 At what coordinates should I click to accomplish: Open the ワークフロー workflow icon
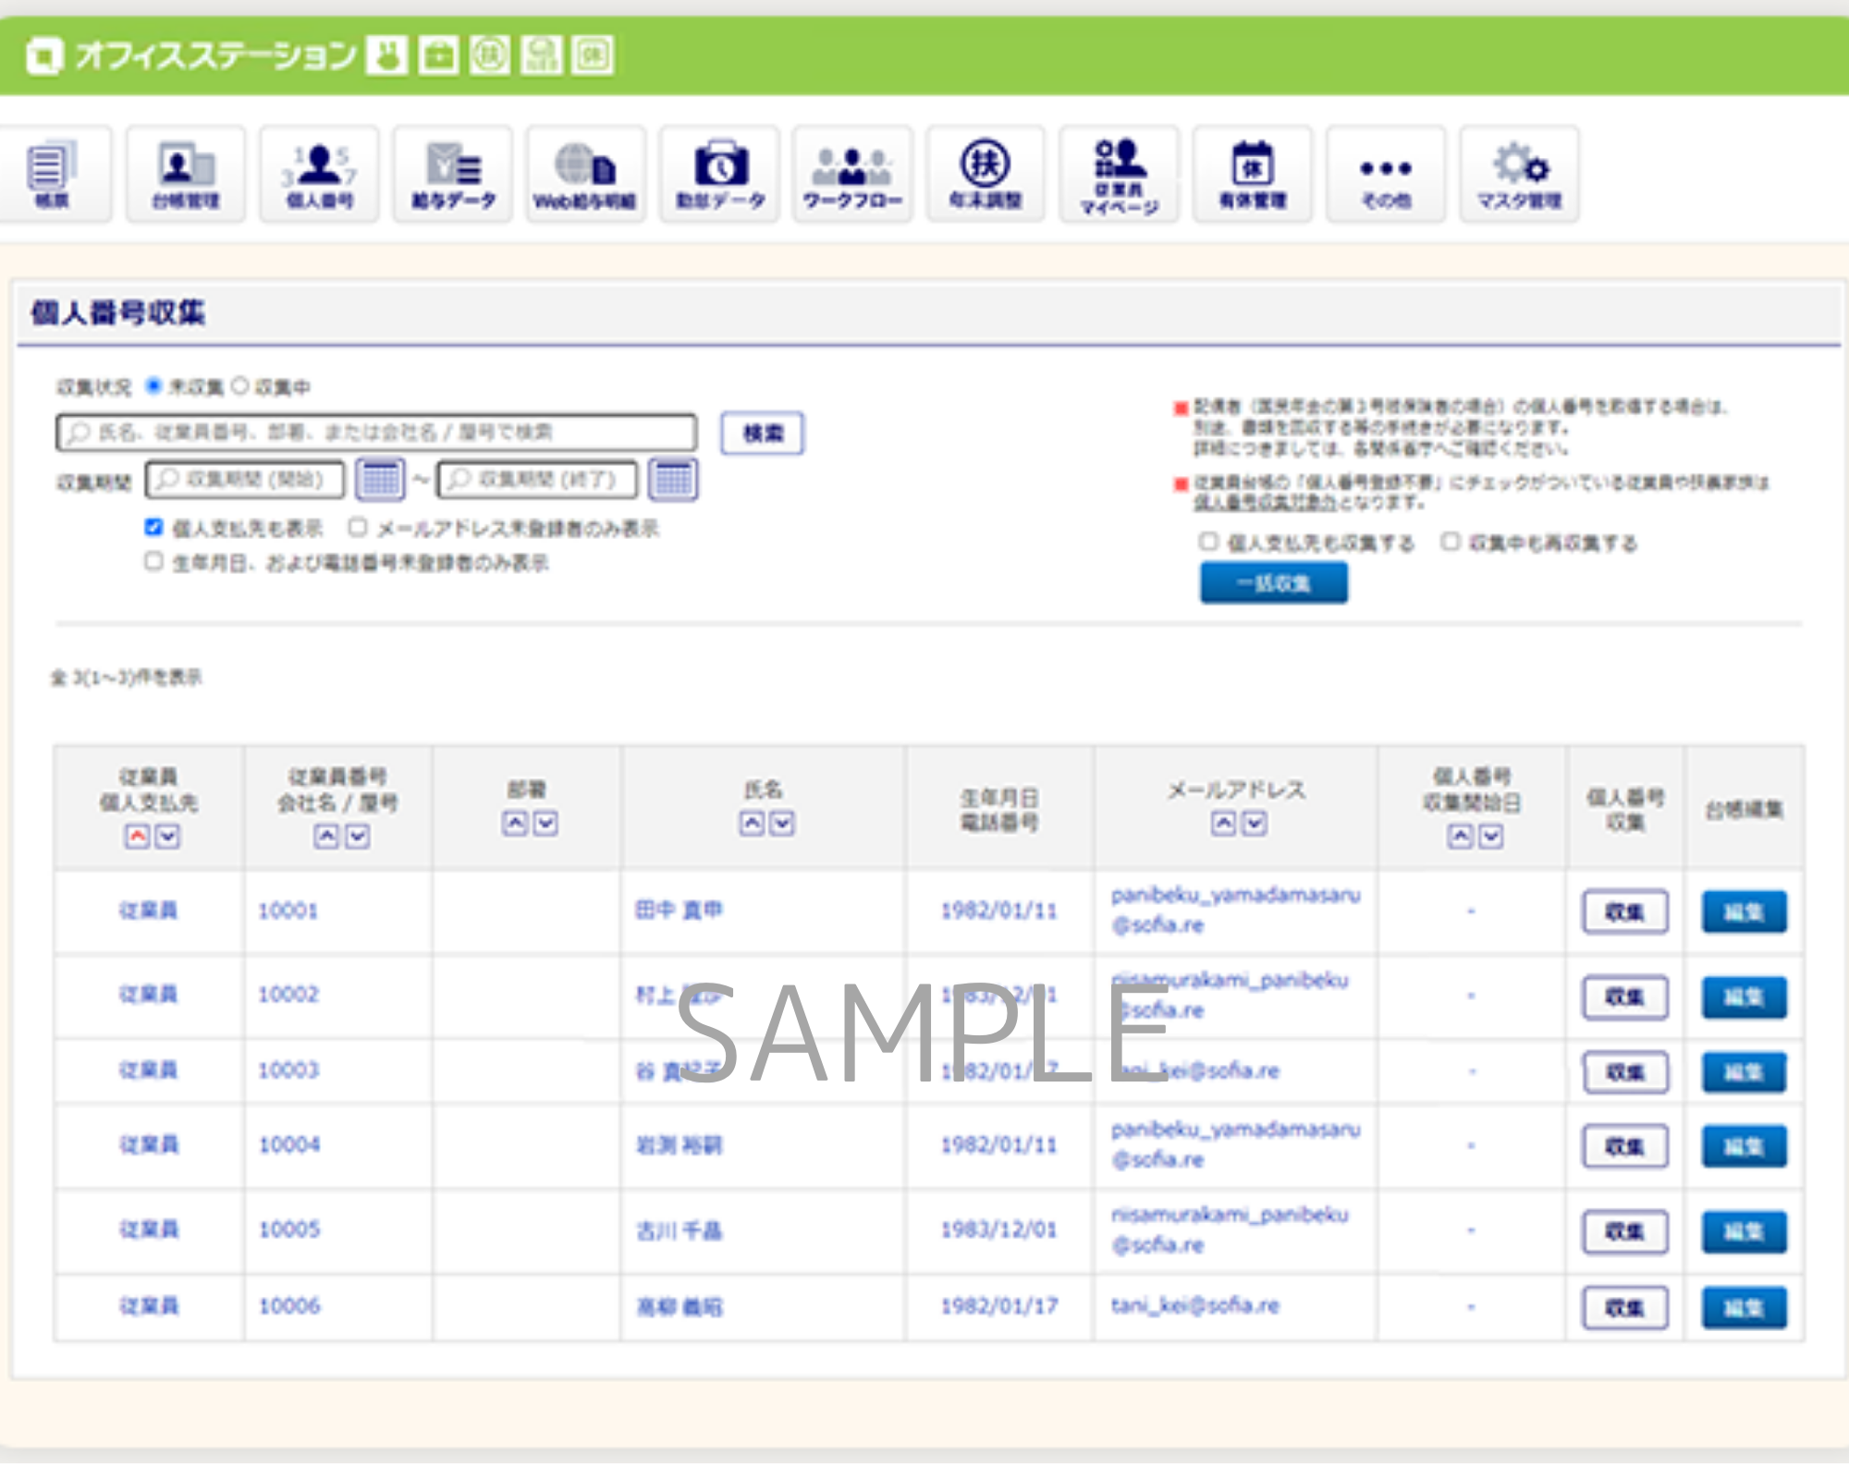click(x=851, y=176)
